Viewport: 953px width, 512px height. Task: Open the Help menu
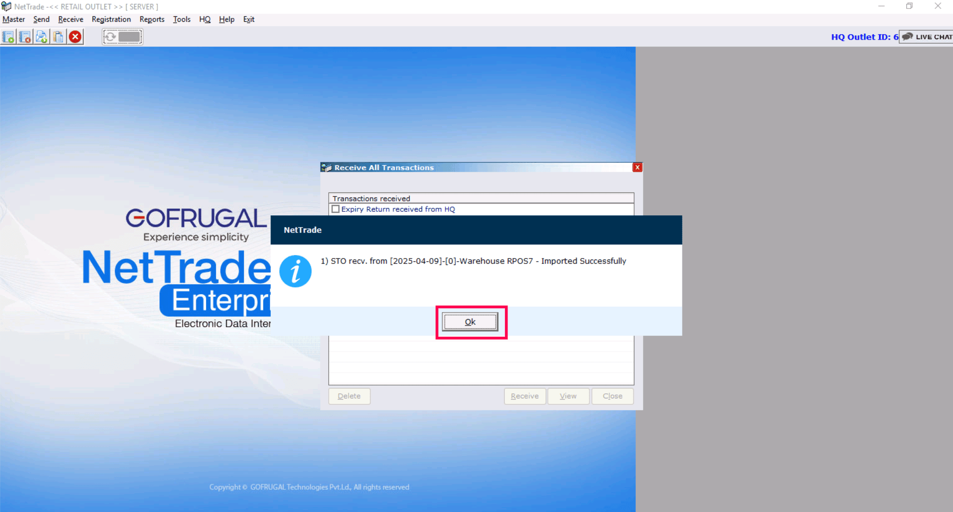coord(226,19)
